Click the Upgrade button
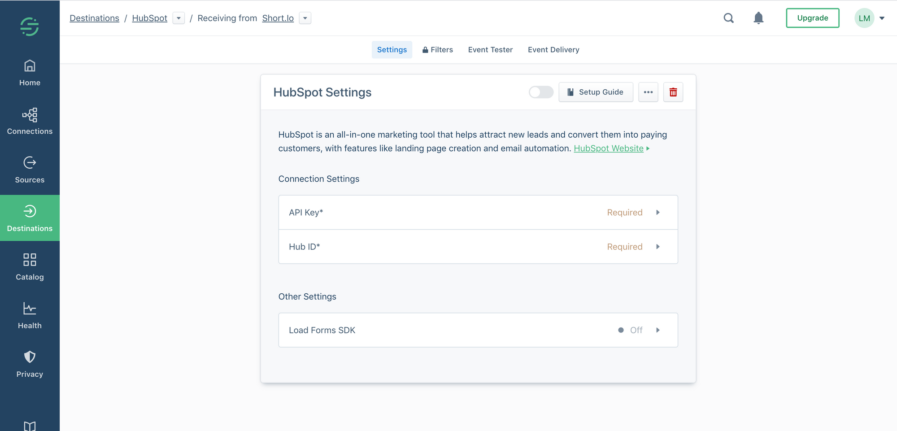Image resolution: width=897 pixels, height=431 pixels. [812, 18]
